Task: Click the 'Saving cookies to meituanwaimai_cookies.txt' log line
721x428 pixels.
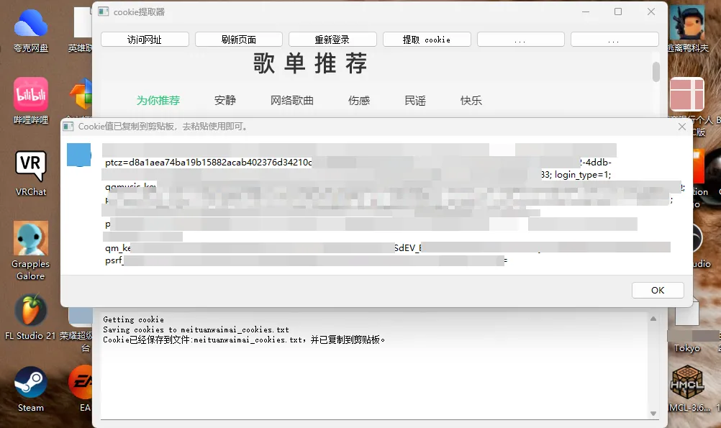Action: point(196,329)
